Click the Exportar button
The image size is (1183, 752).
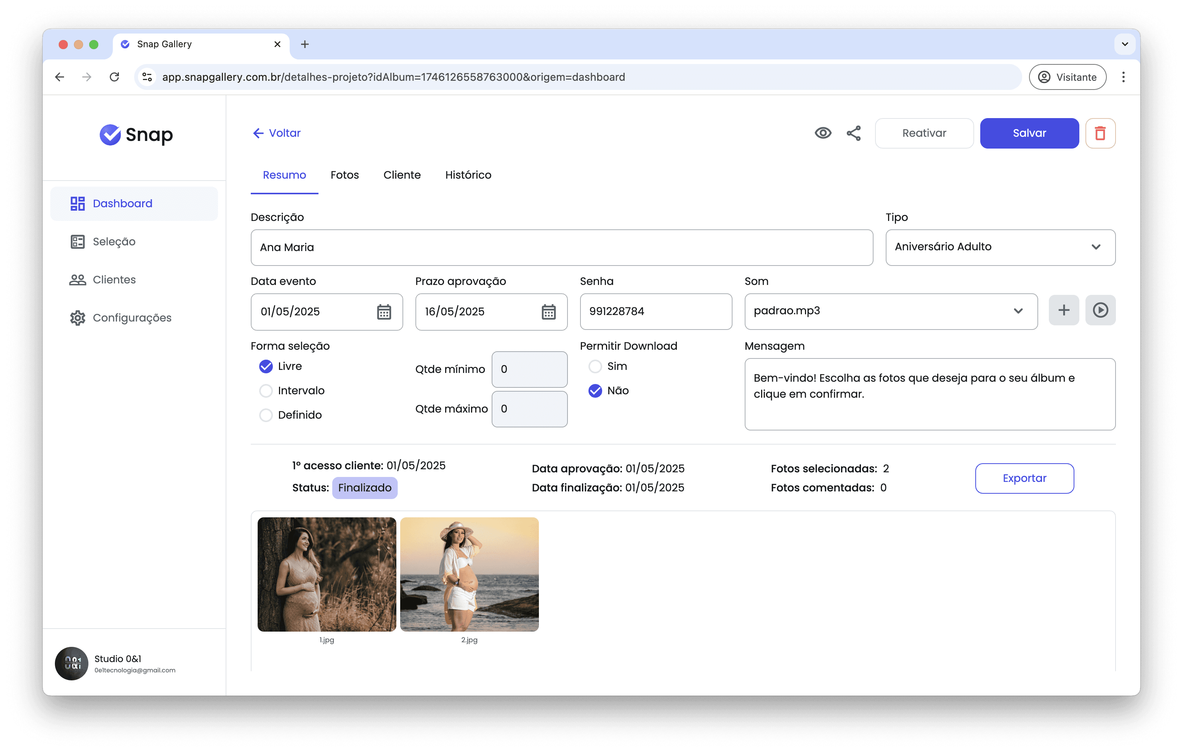click(1024, 478)
